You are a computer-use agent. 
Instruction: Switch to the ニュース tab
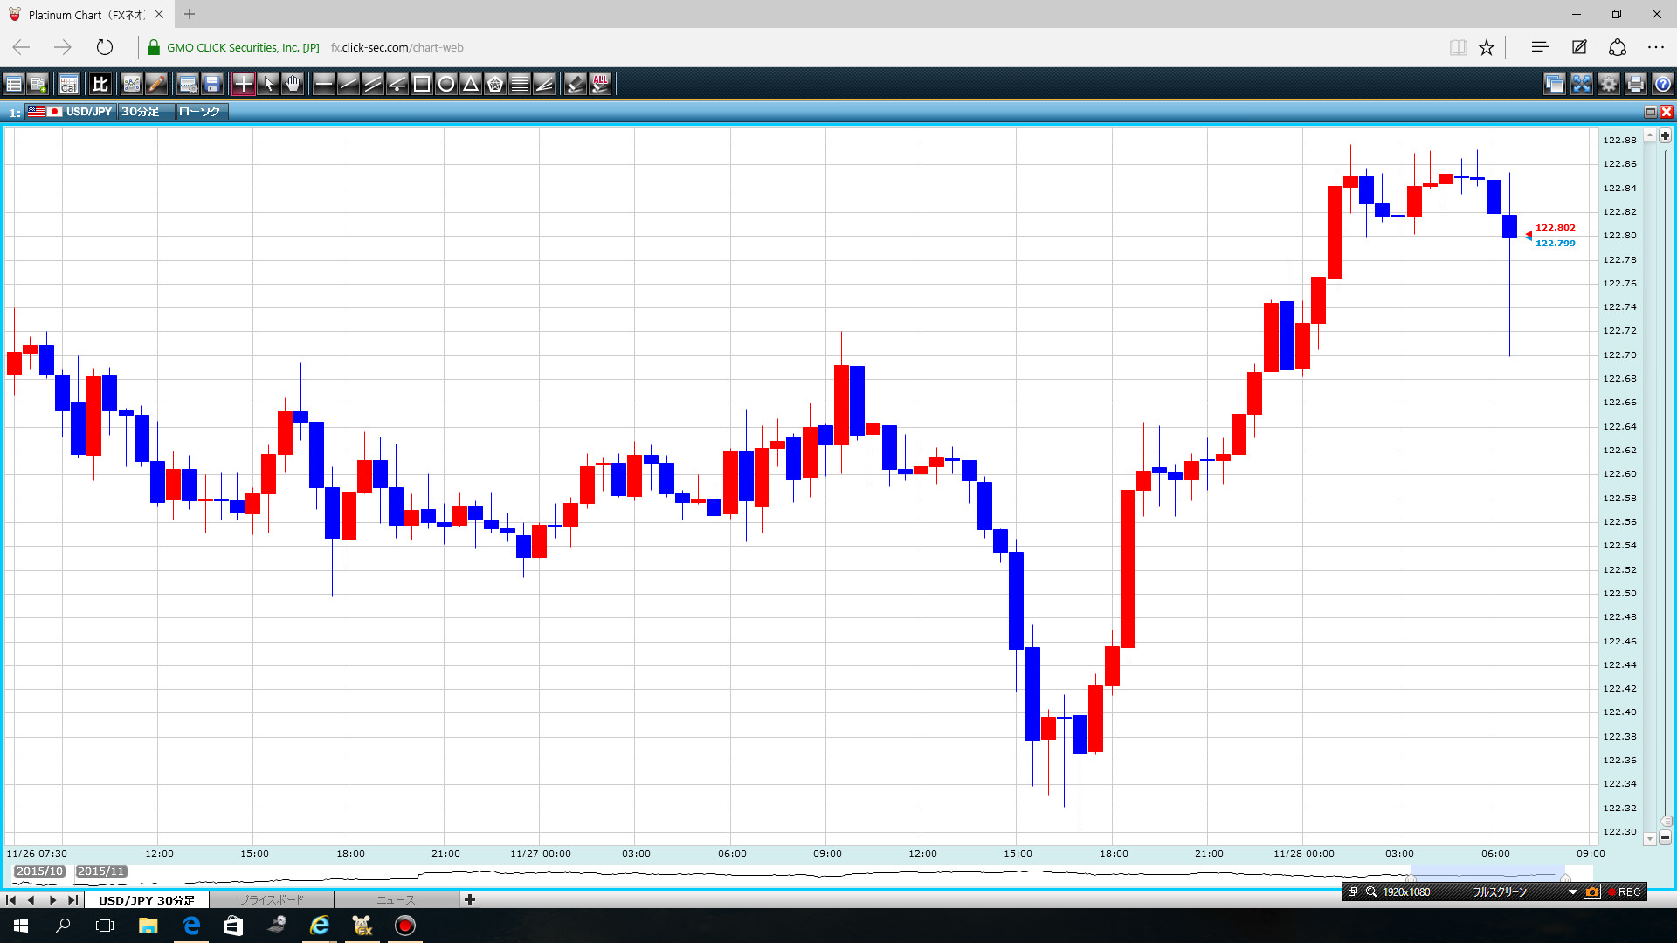396,899
